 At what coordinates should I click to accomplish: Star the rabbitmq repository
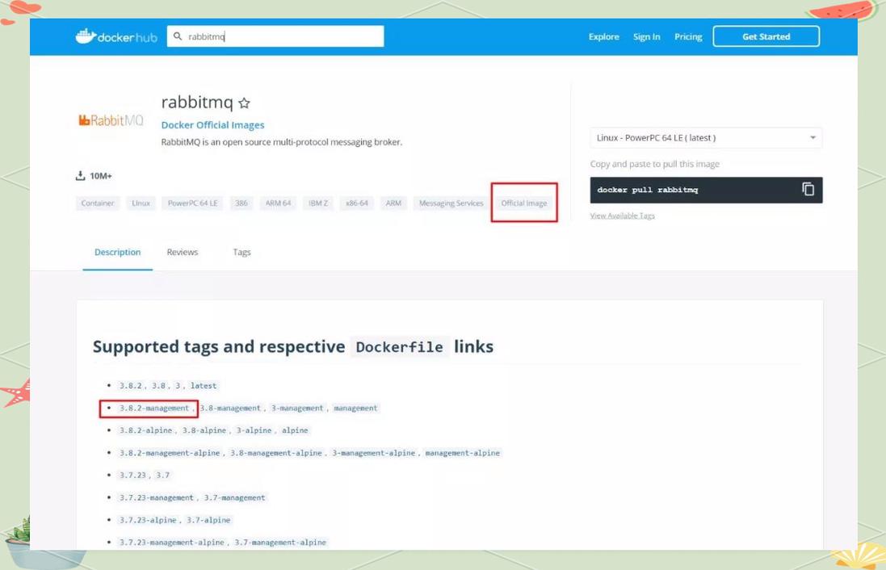244,103
